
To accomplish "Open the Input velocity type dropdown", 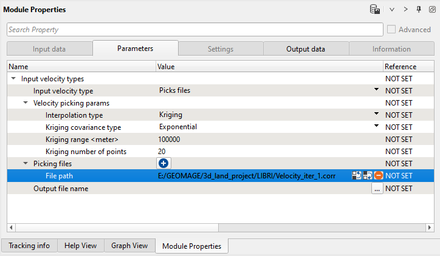I will point(376,90).
